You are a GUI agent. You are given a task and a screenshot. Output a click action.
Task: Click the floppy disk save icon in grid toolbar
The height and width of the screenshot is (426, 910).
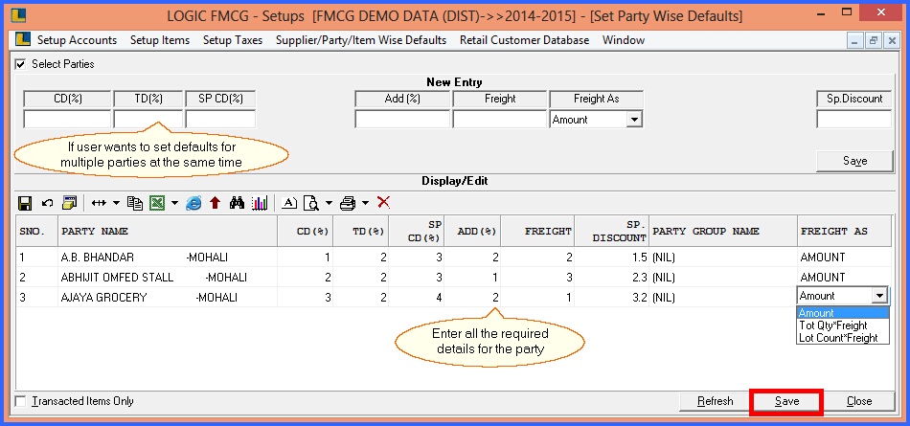click(25, 203)
